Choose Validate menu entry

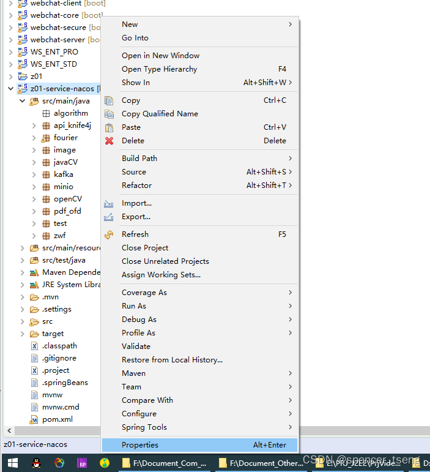point(199,347)
